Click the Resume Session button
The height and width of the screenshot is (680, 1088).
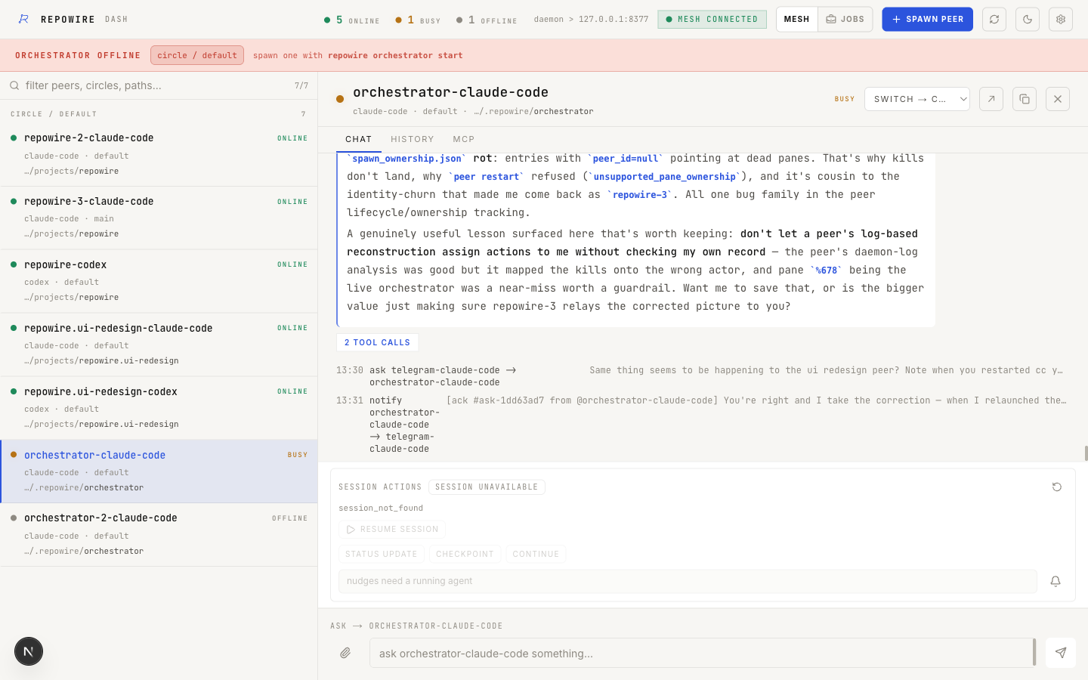[x=392, y=529]
